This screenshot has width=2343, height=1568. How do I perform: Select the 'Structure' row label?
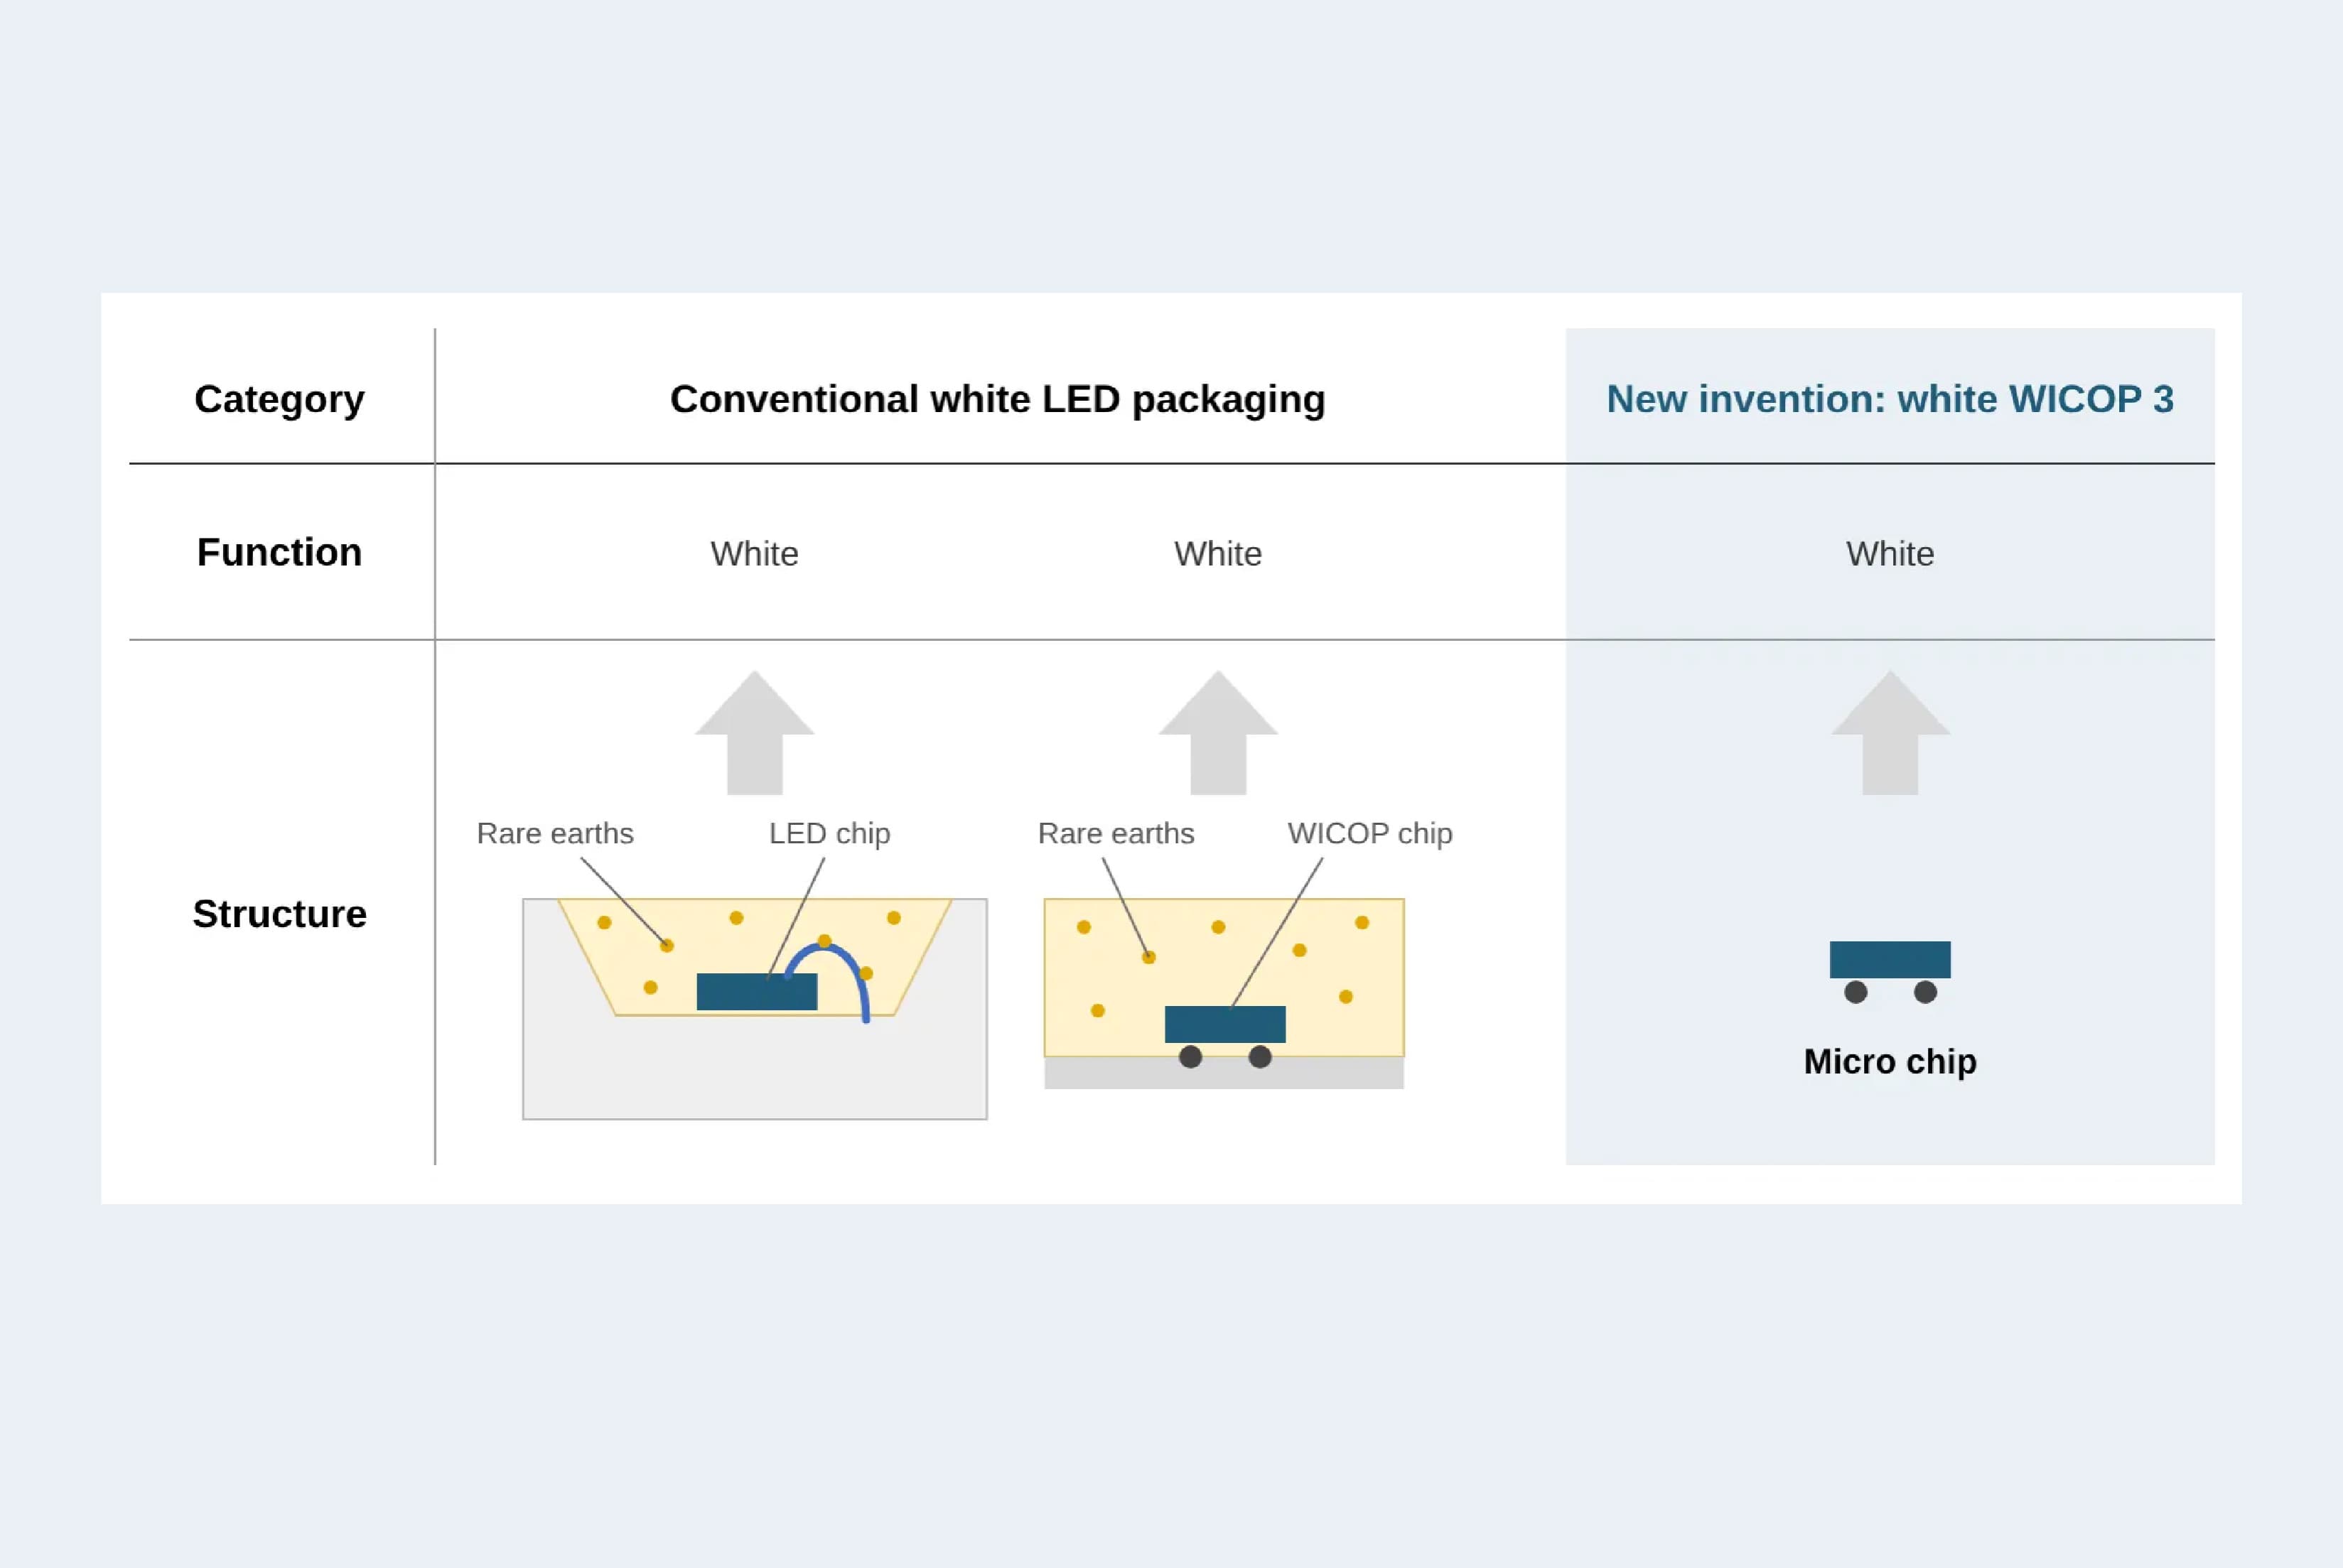pyautogui.click(x=279, y=914)
